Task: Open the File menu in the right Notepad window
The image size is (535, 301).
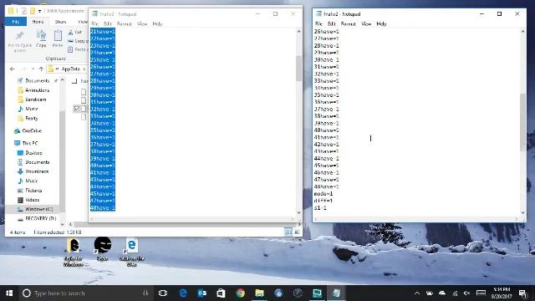Action: point(318,24)
